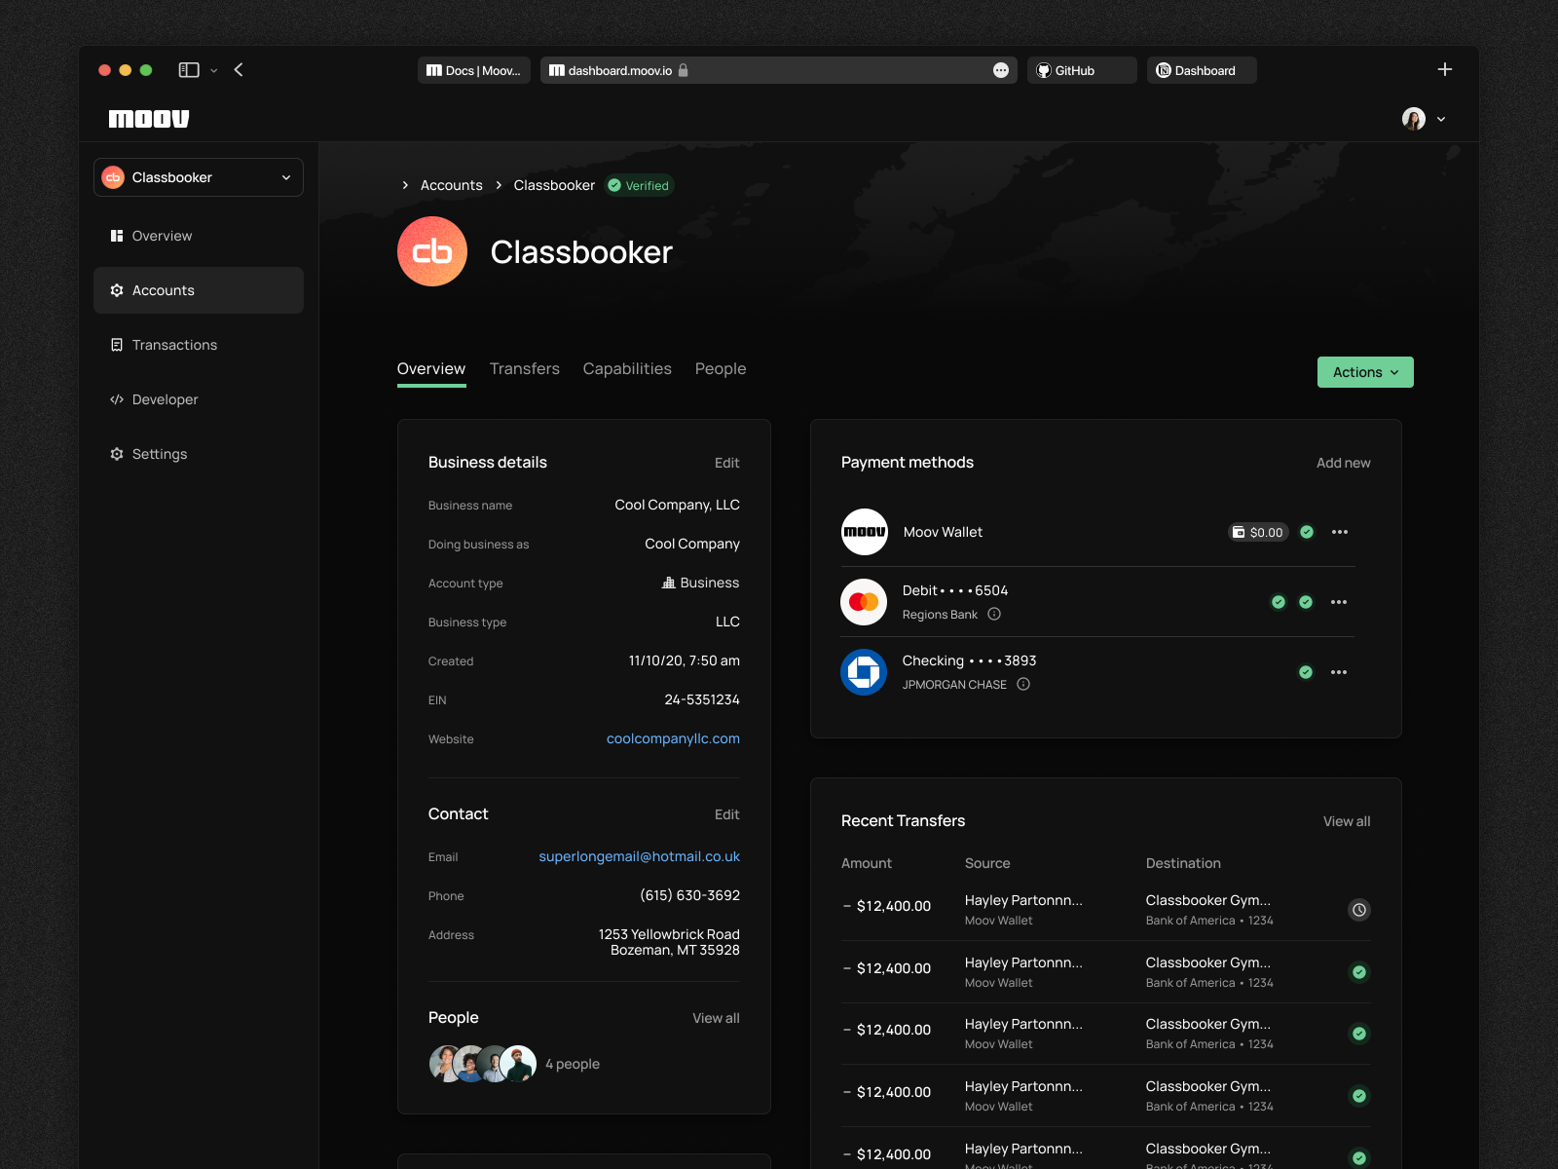1558x1169 pixels.
Task: Click the user avatar in top right
Action: (1414, 119)
